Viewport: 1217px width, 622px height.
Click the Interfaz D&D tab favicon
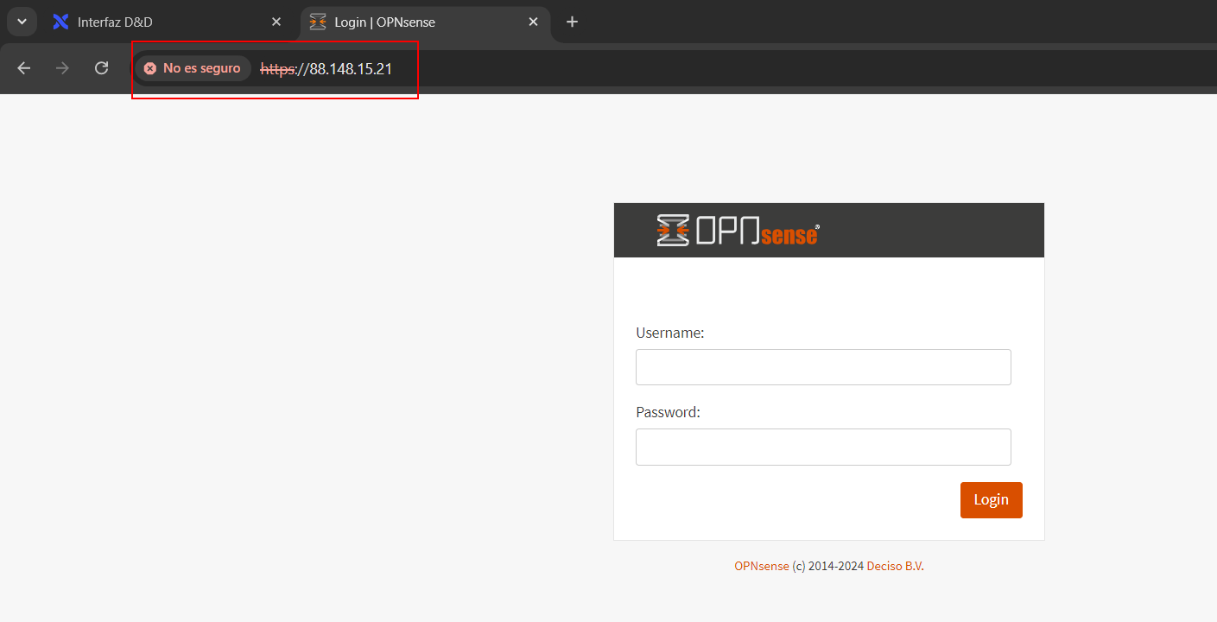(x=60, y=22)
